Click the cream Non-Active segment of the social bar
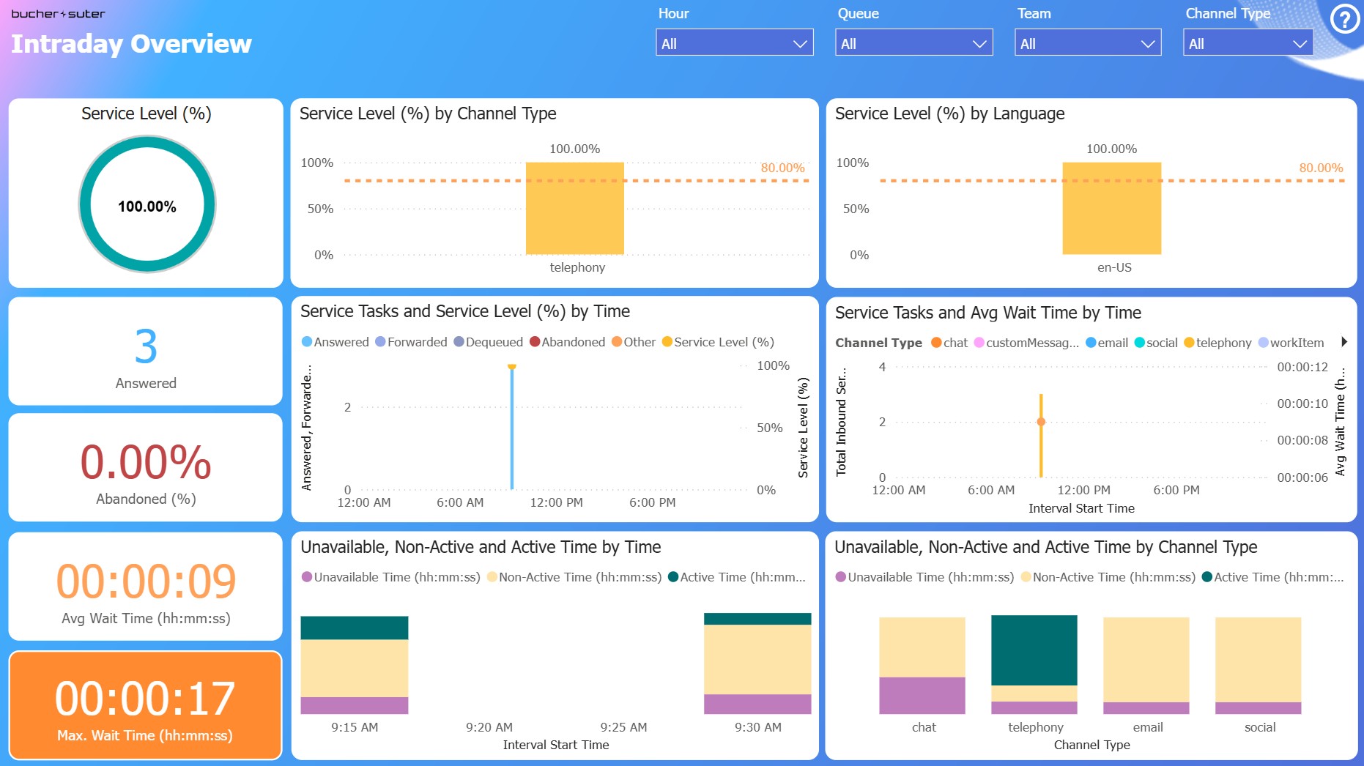This screenshot has width=1364, height=766. 1259,660
